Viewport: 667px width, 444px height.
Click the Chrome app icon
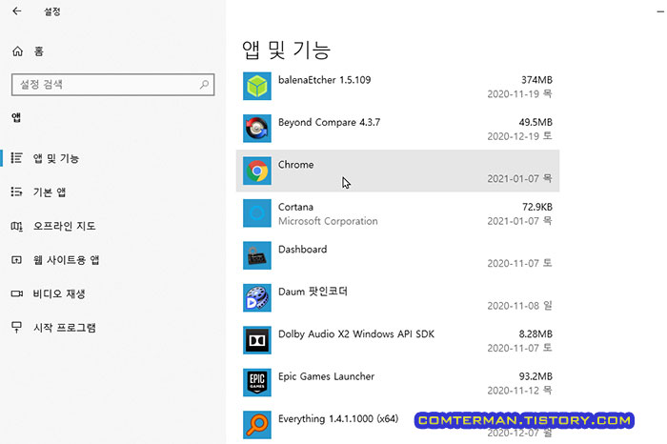[x=257, y=171]
